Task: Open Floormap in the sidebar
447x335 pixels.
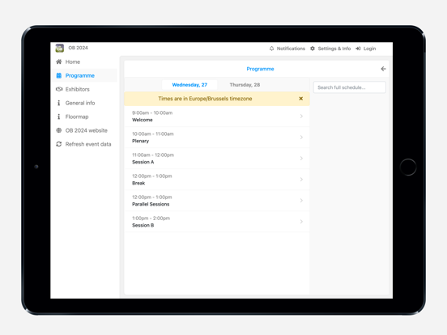Action: [85, 117]
